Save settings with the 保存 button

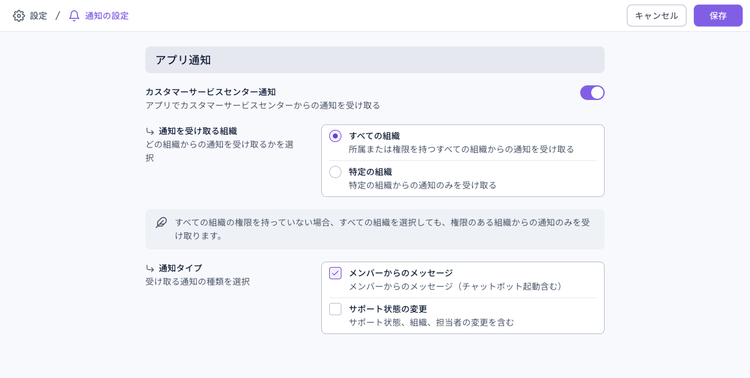[x=718, y=16]
